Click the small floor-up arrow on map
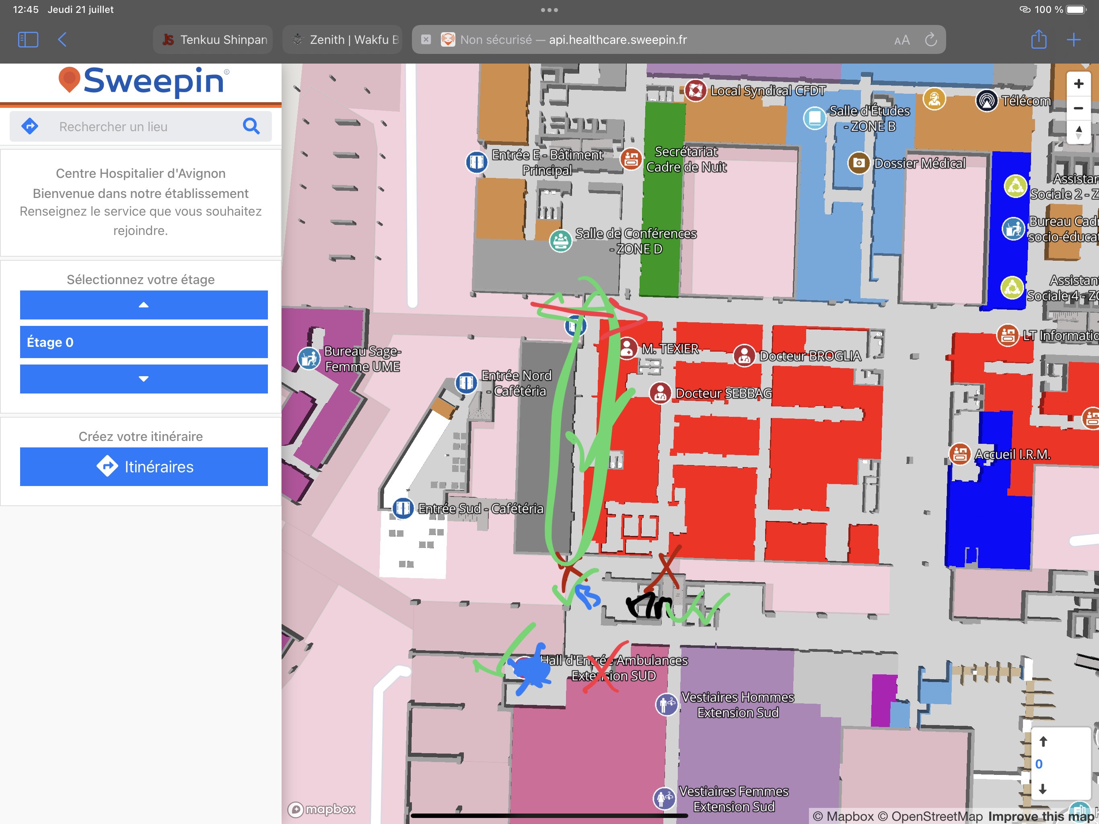This screenshot has height=824, width=1099. click(1043, 742)
